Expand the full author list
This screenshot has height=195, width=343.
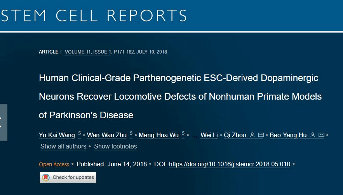pos(63,147)
